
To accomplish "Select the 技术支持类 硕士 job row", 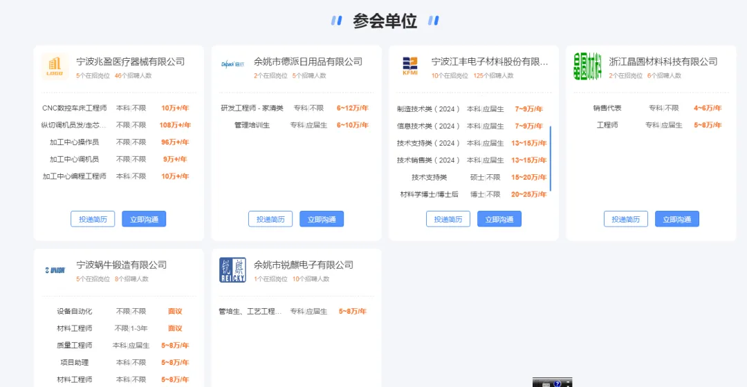I will pyautogui.click(x=472, y=177).
